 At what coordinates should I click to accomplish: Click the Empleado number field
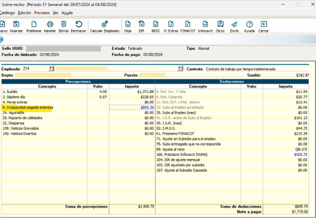[35, 69]
